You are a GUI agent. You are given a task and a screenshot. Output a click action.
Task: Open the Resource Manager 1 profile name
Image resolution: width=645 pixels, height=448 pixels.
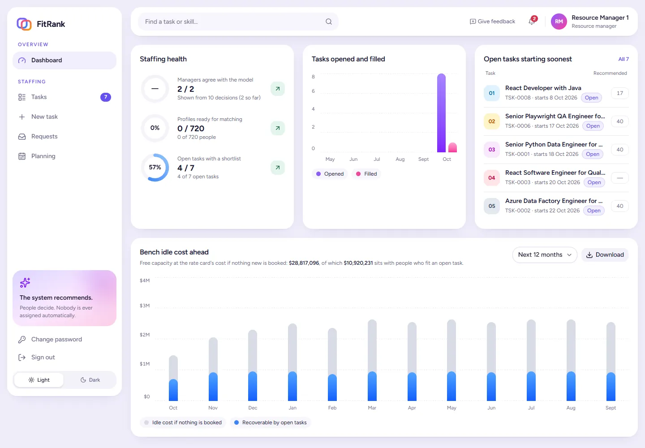pos(600,17)
